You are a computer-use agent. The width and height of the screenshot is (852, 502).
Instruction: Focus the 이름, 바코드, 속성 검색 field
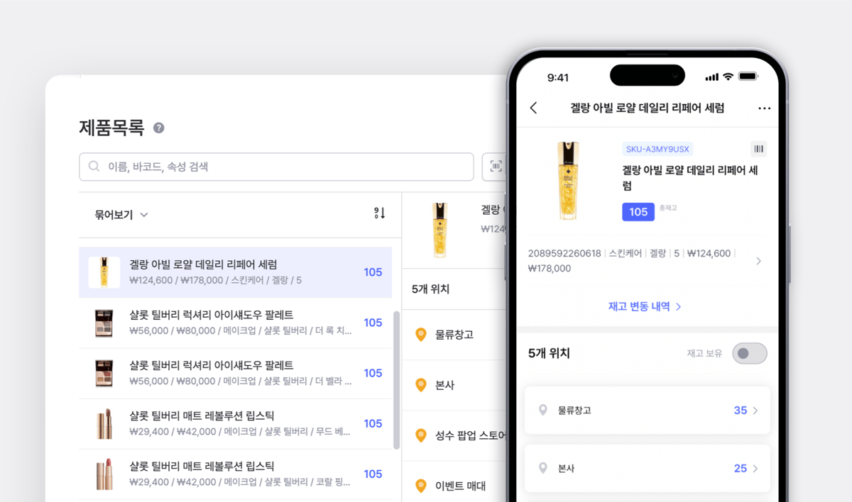point(276,167)
